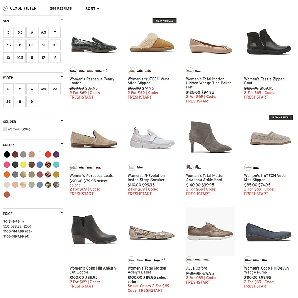Select width XW
This screenshot has width=298, height=298.
[43, 89]
